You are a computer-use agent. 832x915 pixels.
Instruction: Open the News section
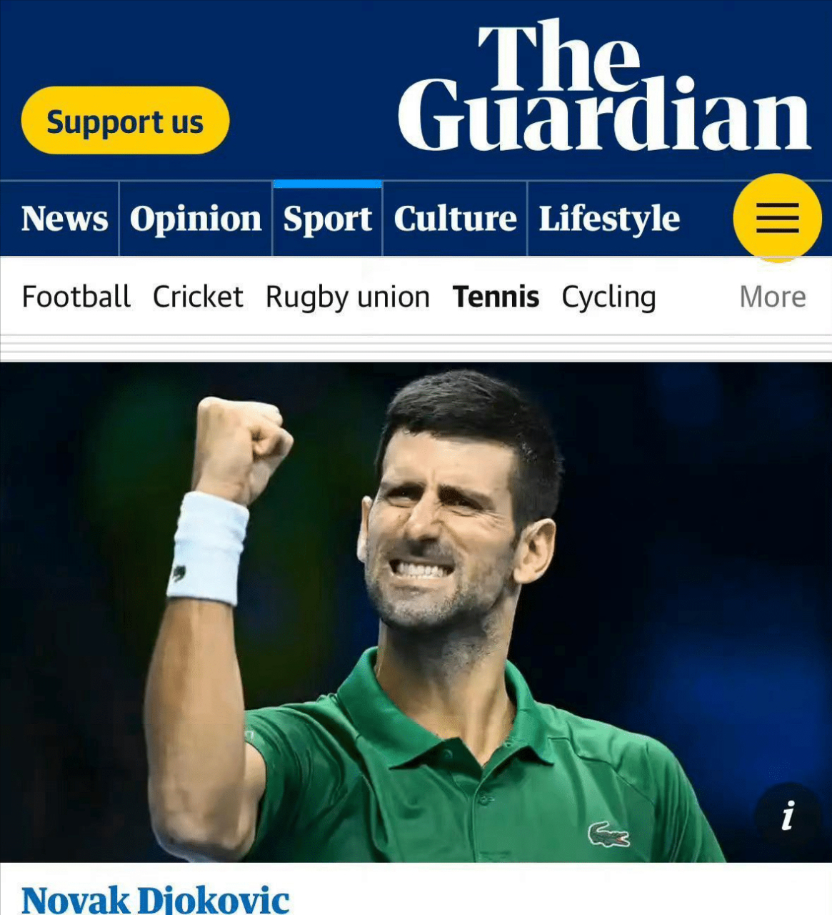tap(64, 219)
